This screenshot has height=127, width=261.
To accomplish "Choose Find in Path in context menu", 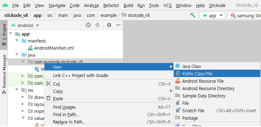I will tap(109, 115).
